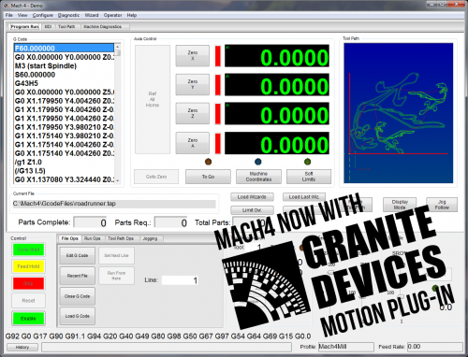Click the Load G Code button

coord(78,316)
